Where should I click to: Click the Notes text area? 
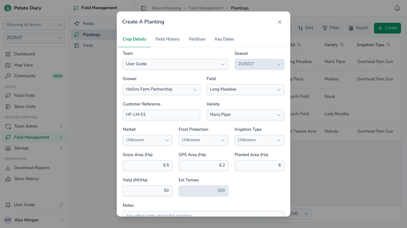pos(203,214)
